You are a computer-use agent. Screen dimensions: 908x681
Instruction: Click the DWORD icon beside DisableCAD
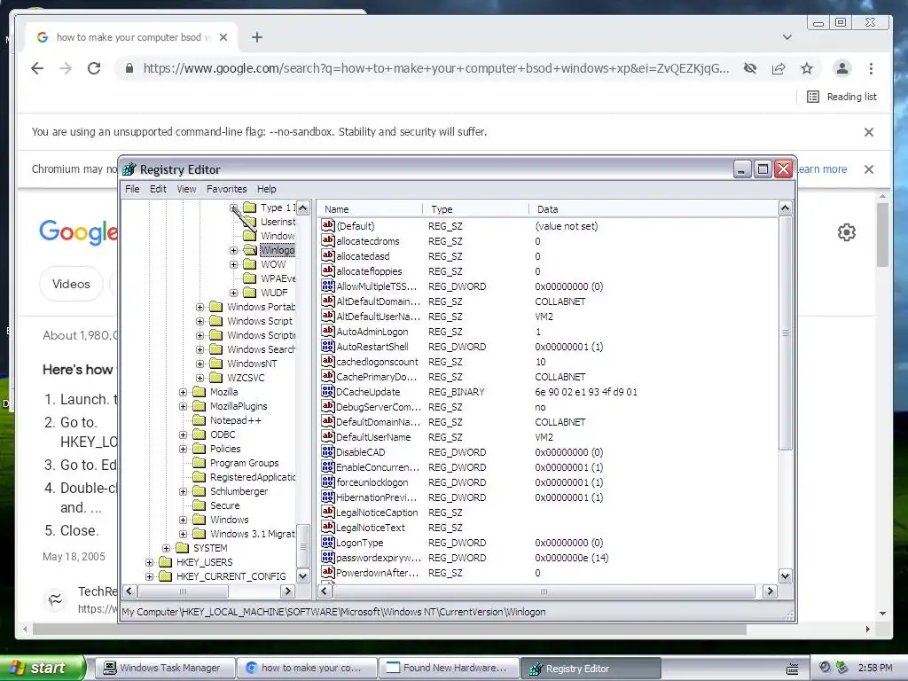pyautogui.click(x=328, y=451)
